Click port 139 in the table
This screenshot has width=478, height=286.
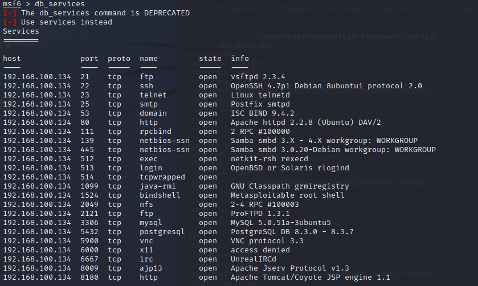click(87, 141)
